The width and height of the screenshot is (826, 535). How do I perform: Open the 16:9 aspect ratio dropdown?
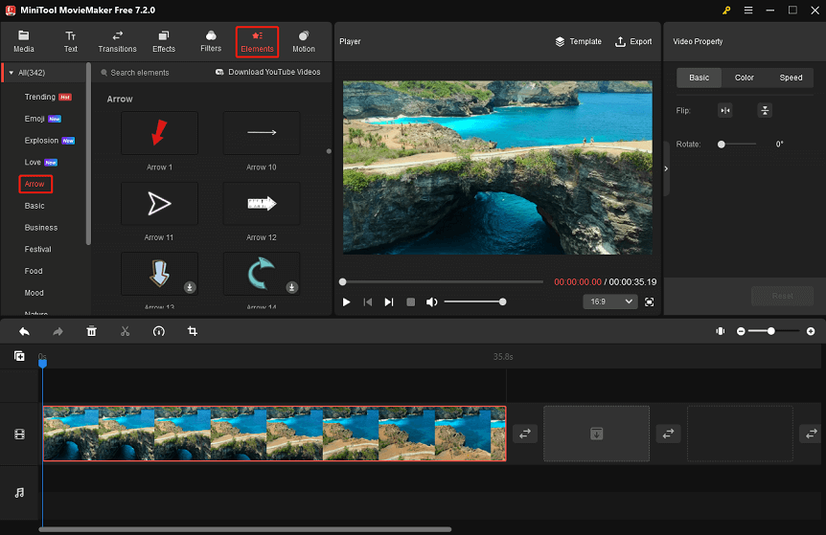point(610,302)
